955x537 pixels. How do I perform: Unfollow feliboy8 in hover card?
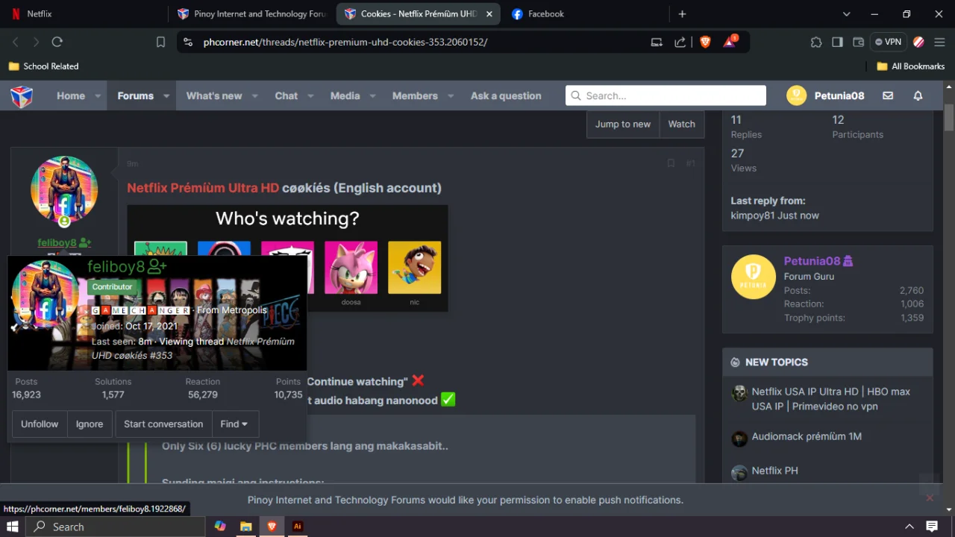tap(40, 424)
